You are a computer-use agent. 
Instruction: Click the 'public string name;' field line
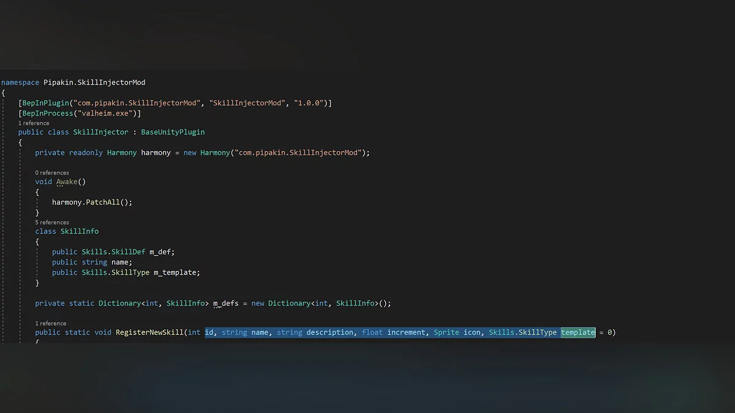tap(91, 262)
